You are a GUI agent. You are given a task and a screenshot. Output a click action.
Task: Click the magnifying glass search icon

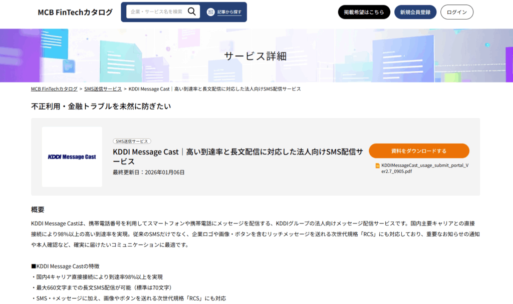[x=192, y=11]
